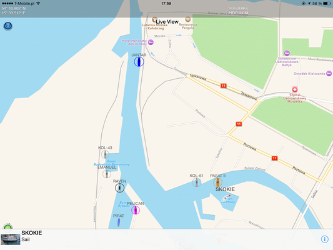Select the RAVEN vessel marker
Viewport: 333px width, 250px height.
pos(119,188)
